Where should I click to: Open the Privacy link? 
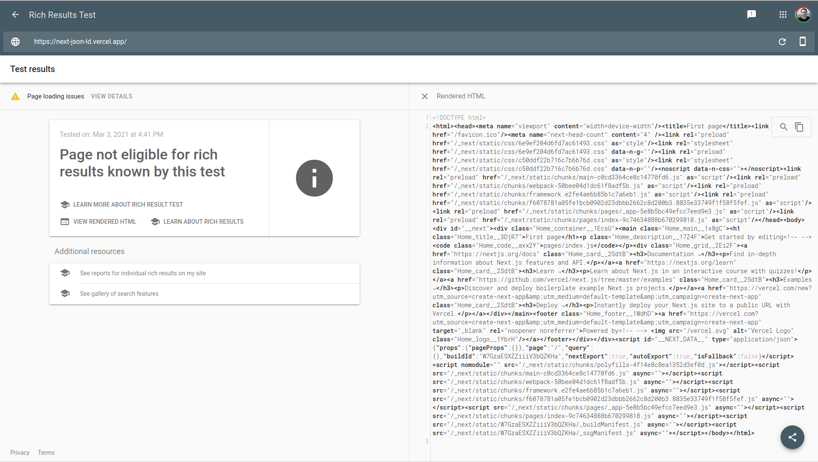pyautogui.click(x=20, y=453)
